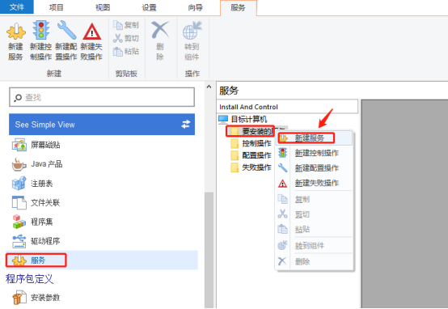Viewport: 448px width, 309px height.
Task: Click the 新建配置操作 wrench ribbon icon
Action: [66, 30]
